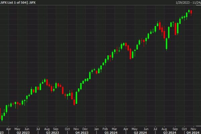The height and width of the screenshot is (134, 201).
Task: Select the 1/29/2023 date range text
Action: (188, 3)
